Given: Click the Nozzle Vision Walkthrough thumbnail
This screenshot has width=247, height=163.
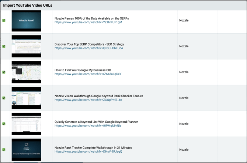Looking at the screenshot, I should point(27,98).
